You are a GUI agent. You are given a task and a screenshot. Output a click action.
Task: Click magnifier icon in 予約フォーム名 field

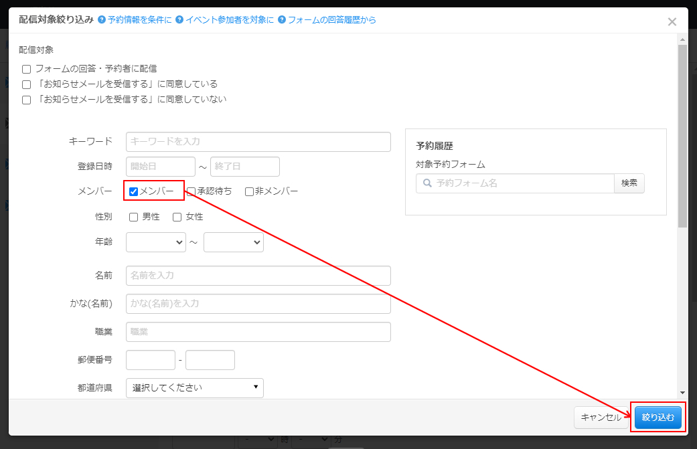[427, 183]
